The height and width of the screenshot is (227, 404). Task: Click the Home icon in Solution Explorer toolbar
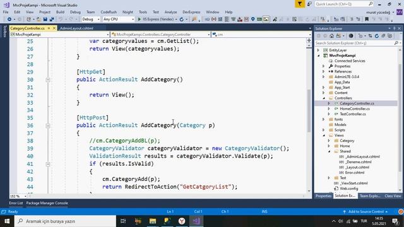331,36
